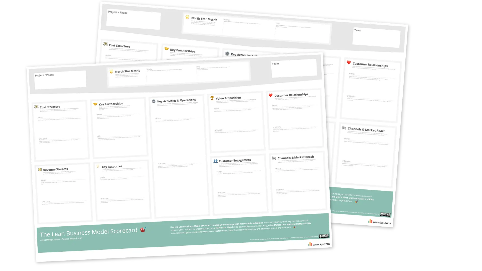
Task: Toggle the Channels & Market Reach section
Action: (296, 157)
